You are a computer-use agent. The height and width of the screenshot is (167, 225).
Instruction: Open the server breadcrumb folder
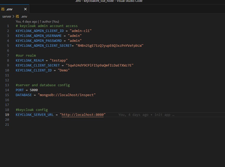tap(6, 17)
